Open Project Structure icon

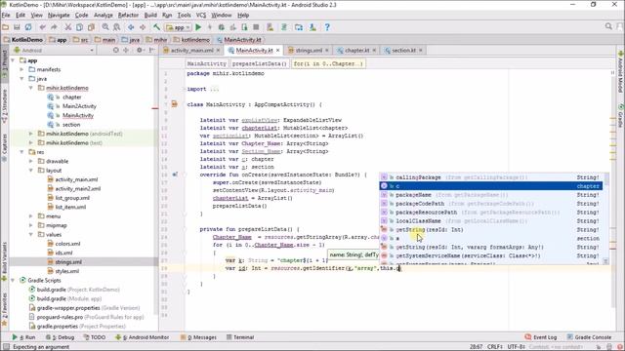(299, 27)
